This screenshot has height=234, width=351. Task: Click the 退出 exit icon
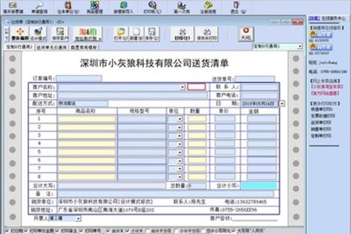238,7
